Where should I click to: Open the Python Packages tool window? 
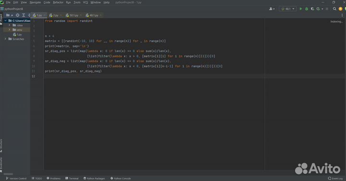(94, 178)
